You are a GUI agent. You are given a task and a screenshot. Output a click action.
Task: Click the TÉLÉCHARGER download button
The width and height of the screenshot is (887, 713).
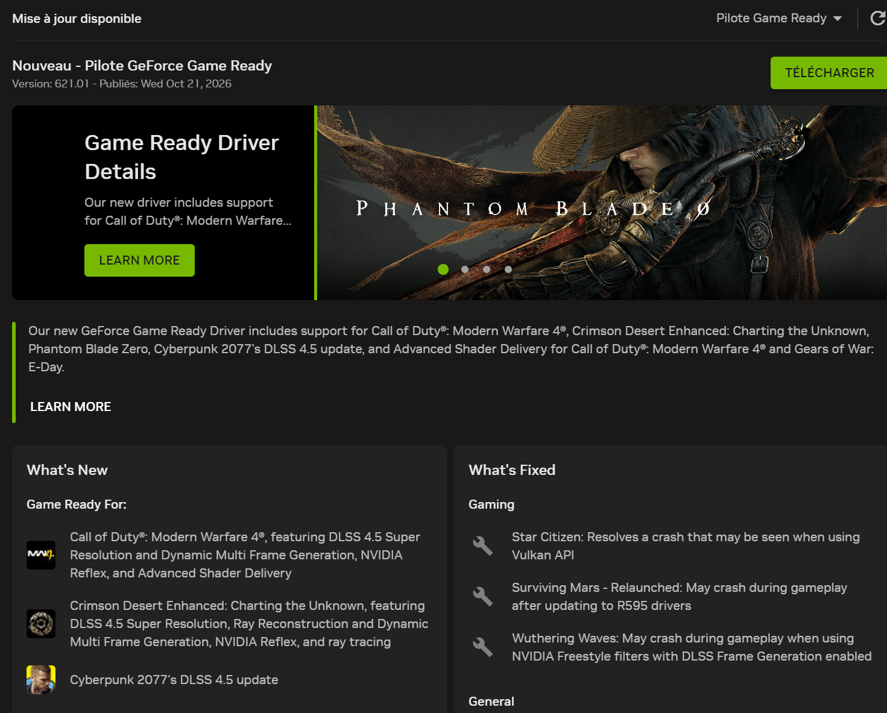[x=829, y=73]
